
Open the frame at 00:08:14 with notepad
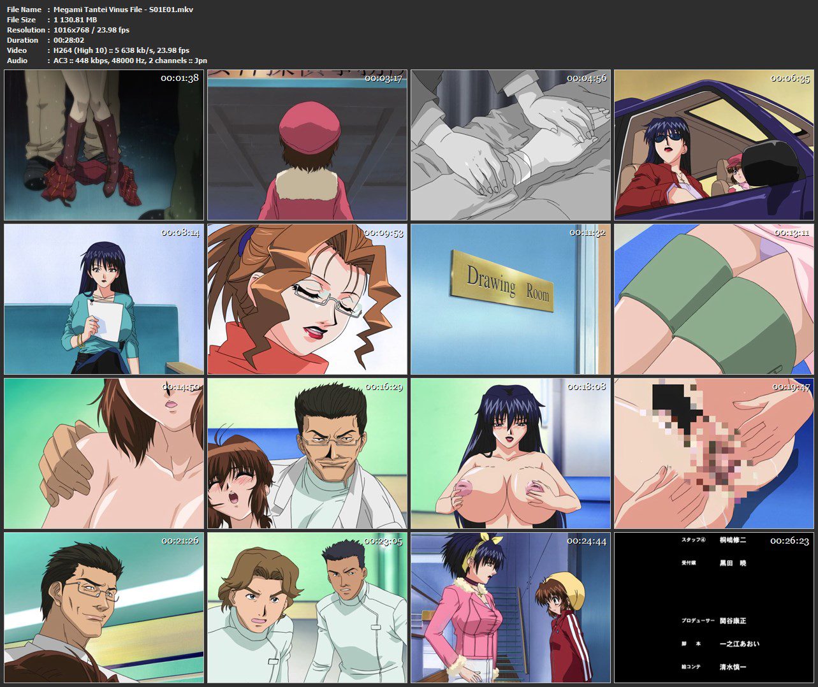click(104, 299)
